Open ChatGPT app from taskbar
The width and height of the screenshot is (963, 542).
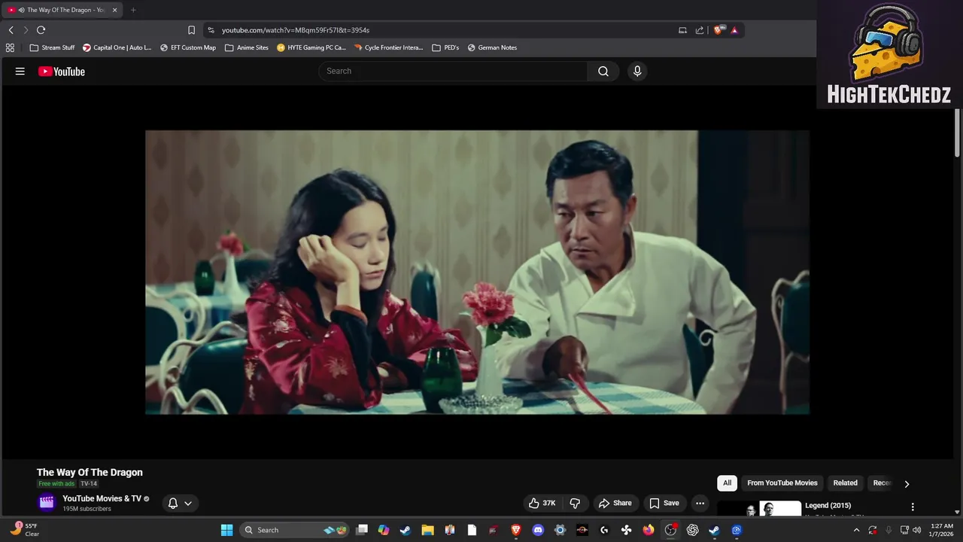[x=692, y=530]
